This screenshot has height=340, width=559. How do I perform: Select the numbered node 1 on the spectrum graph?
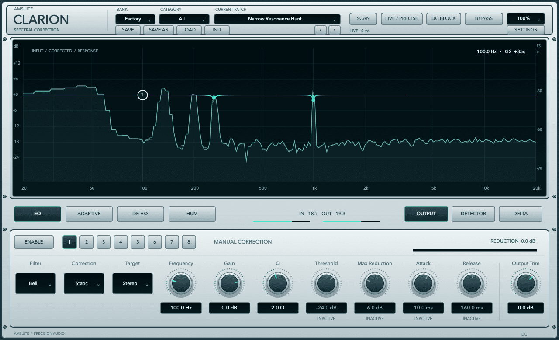[143, 95]
